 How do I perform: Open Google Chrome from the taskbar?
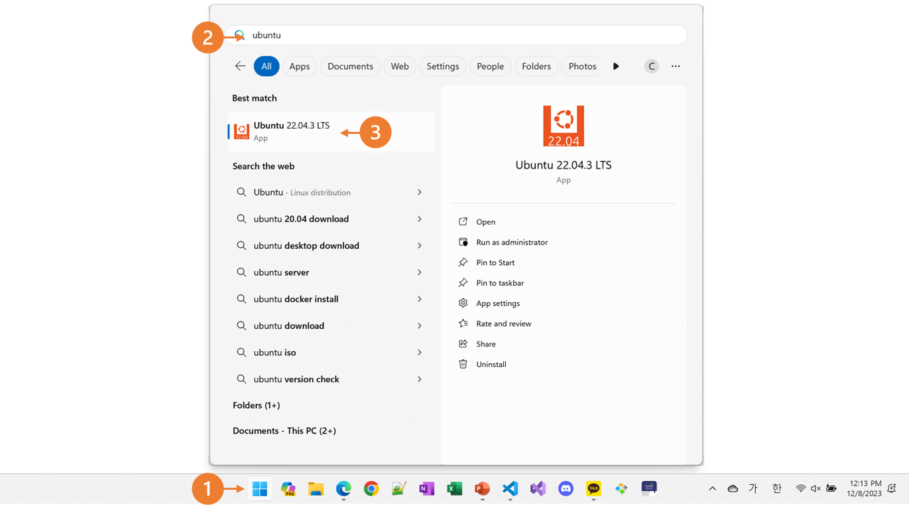click(371, 489)
